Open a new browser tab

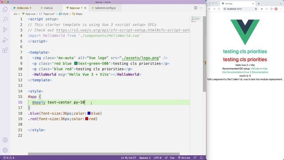[x=259, y=4]
